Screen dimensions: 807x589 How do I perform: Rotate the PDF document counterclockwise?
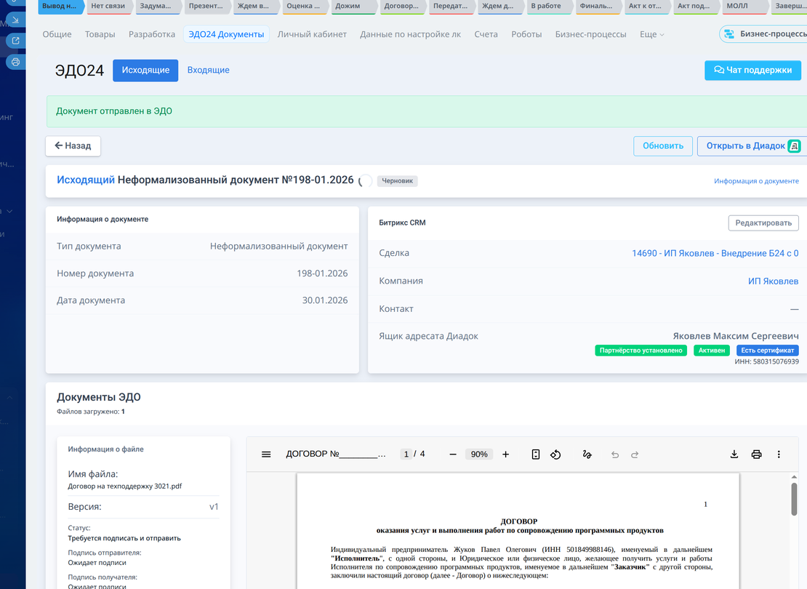(x=555, y=454)
